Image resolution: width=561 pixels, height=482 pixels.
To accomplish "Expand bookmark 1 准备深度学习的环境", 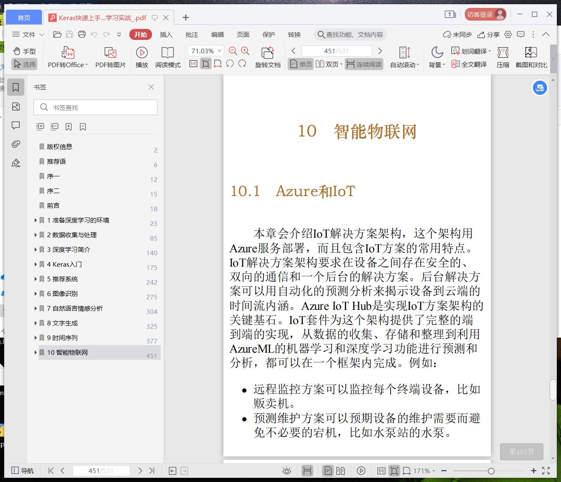I will pyautogui.click(x=36, y=220).
